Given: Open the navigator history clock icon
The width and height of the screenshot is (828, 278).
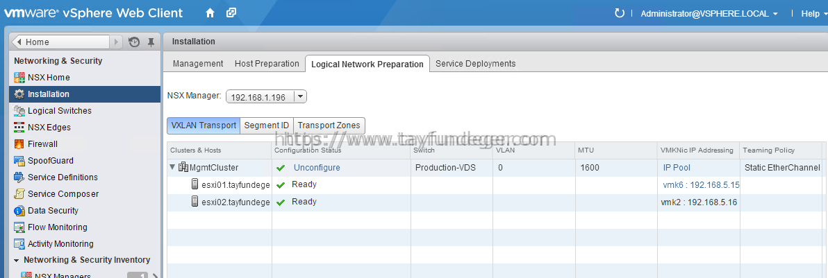Looking at the screenshot, I should (x=134, y=42).
